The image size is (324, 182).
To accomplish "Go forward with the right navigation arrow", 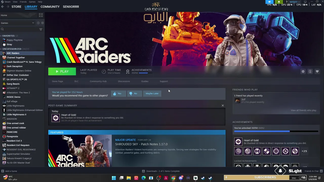I will [8, 7].
